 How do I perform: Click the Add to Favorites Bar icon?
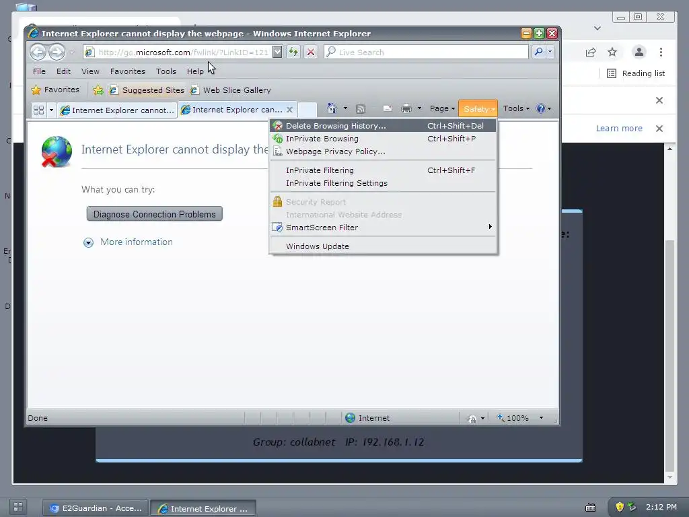[98, 90]
